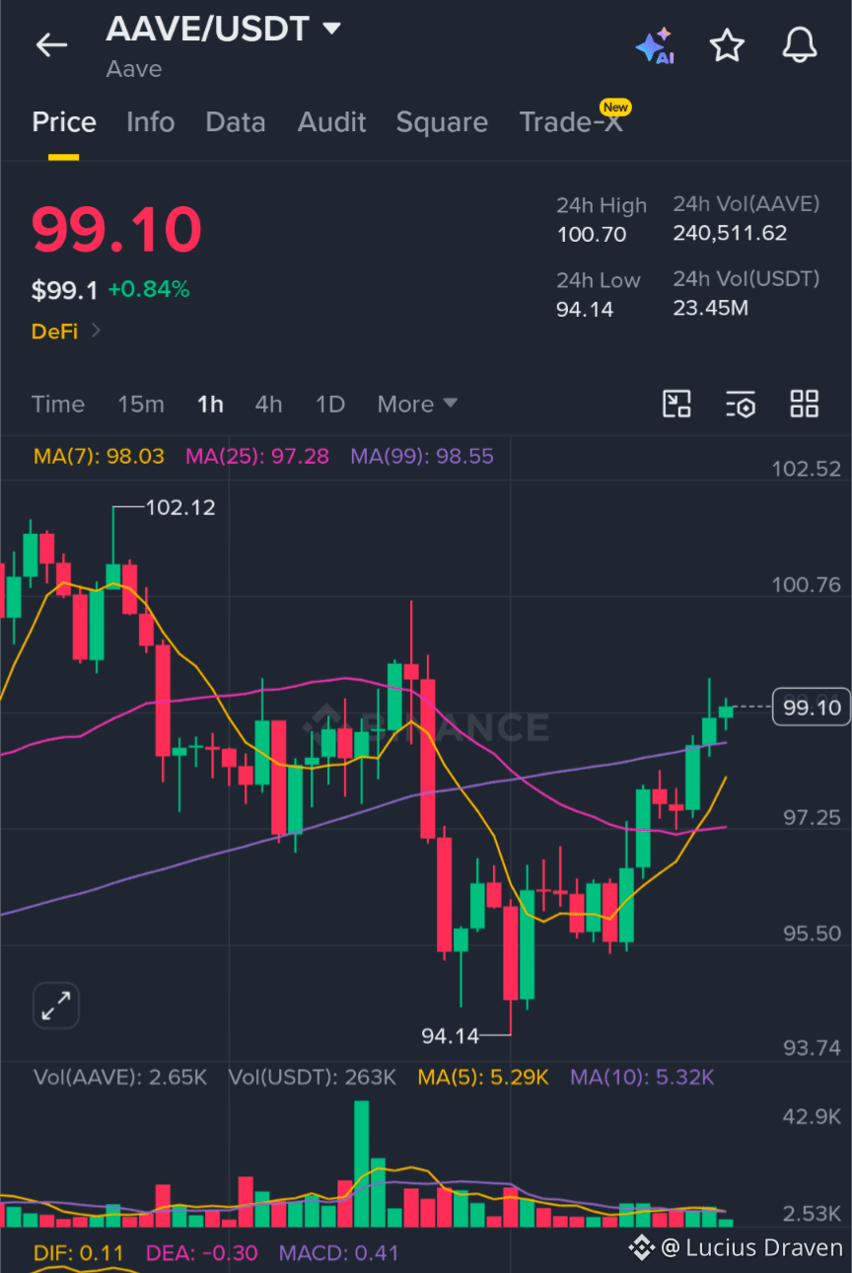Switch to the Data tab

[x=235, y=122]
